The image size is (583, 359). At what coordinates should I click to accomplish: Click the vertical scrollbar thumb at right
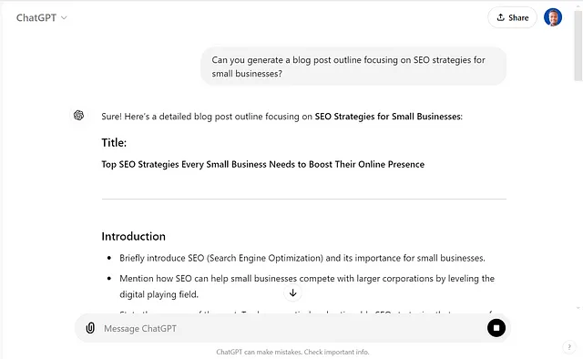click(x=578, y=45)
